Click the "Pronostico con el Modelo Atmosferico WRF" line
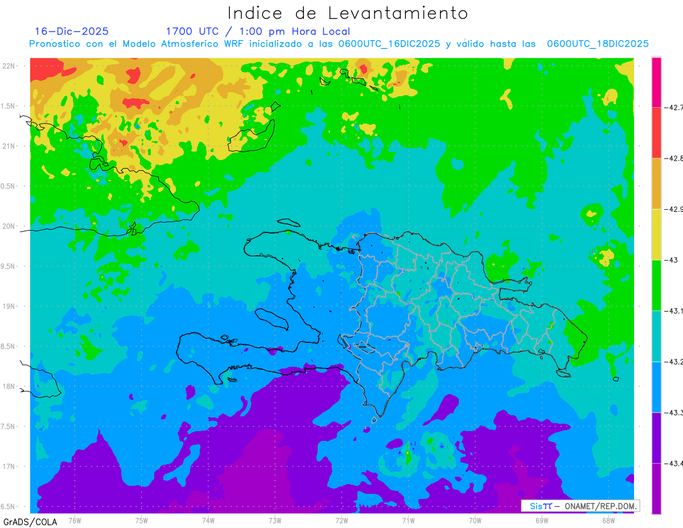 339,44
